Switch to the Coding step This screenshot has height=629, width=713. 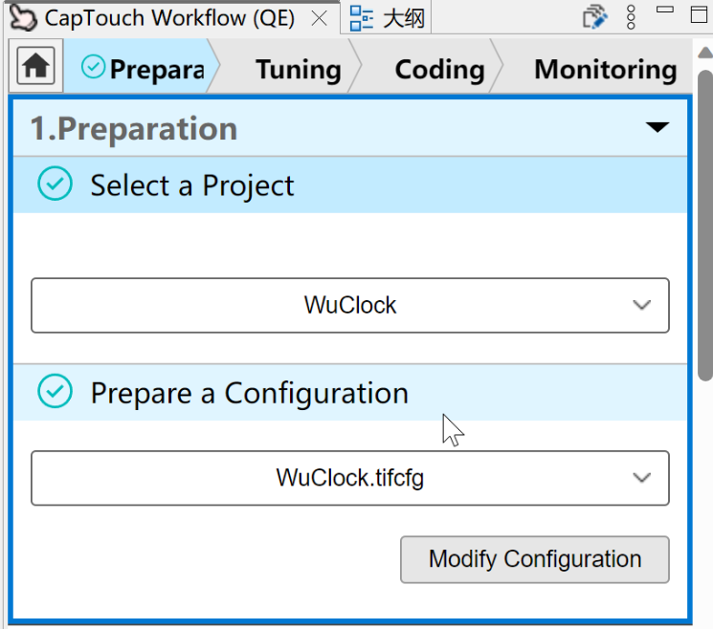pyautogui.click(x=439, y=69)
